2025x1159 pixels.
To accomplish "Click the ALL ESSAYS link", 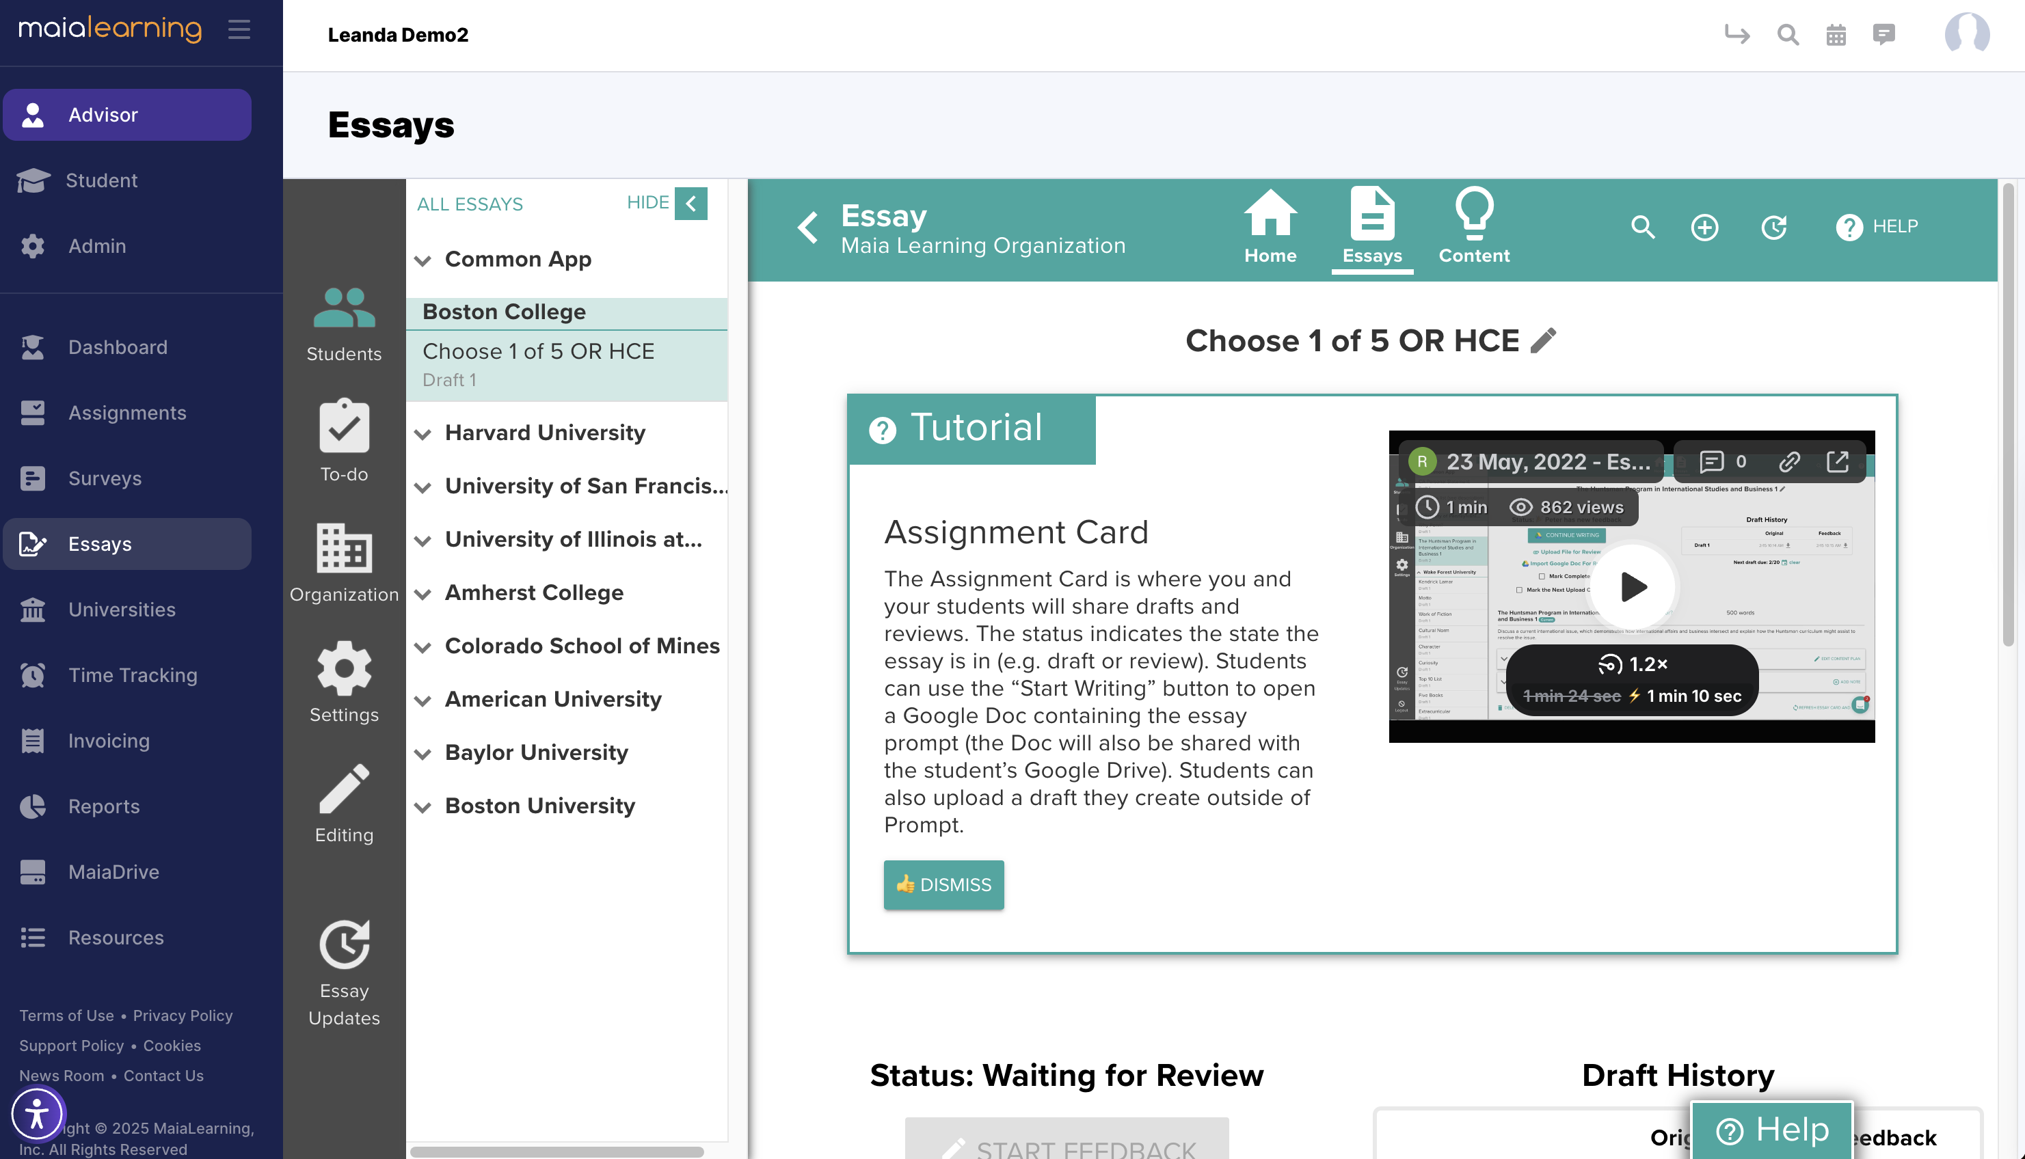I will 470,204.
